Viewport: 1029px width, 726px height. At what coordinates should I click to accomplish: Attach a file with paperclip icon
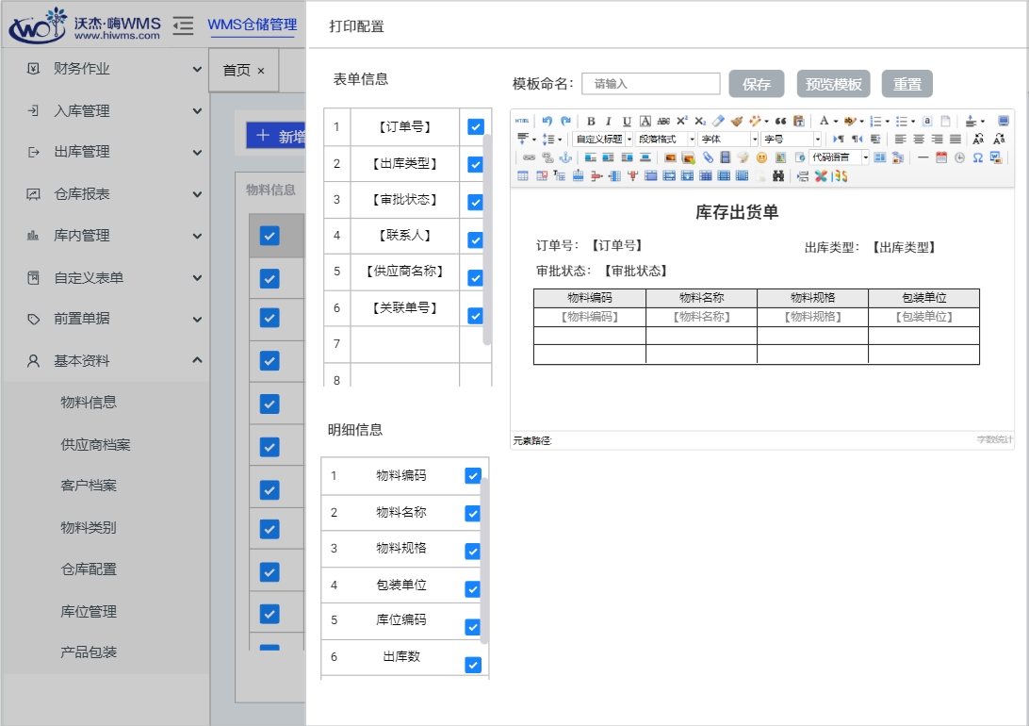[x=708, y=157]
